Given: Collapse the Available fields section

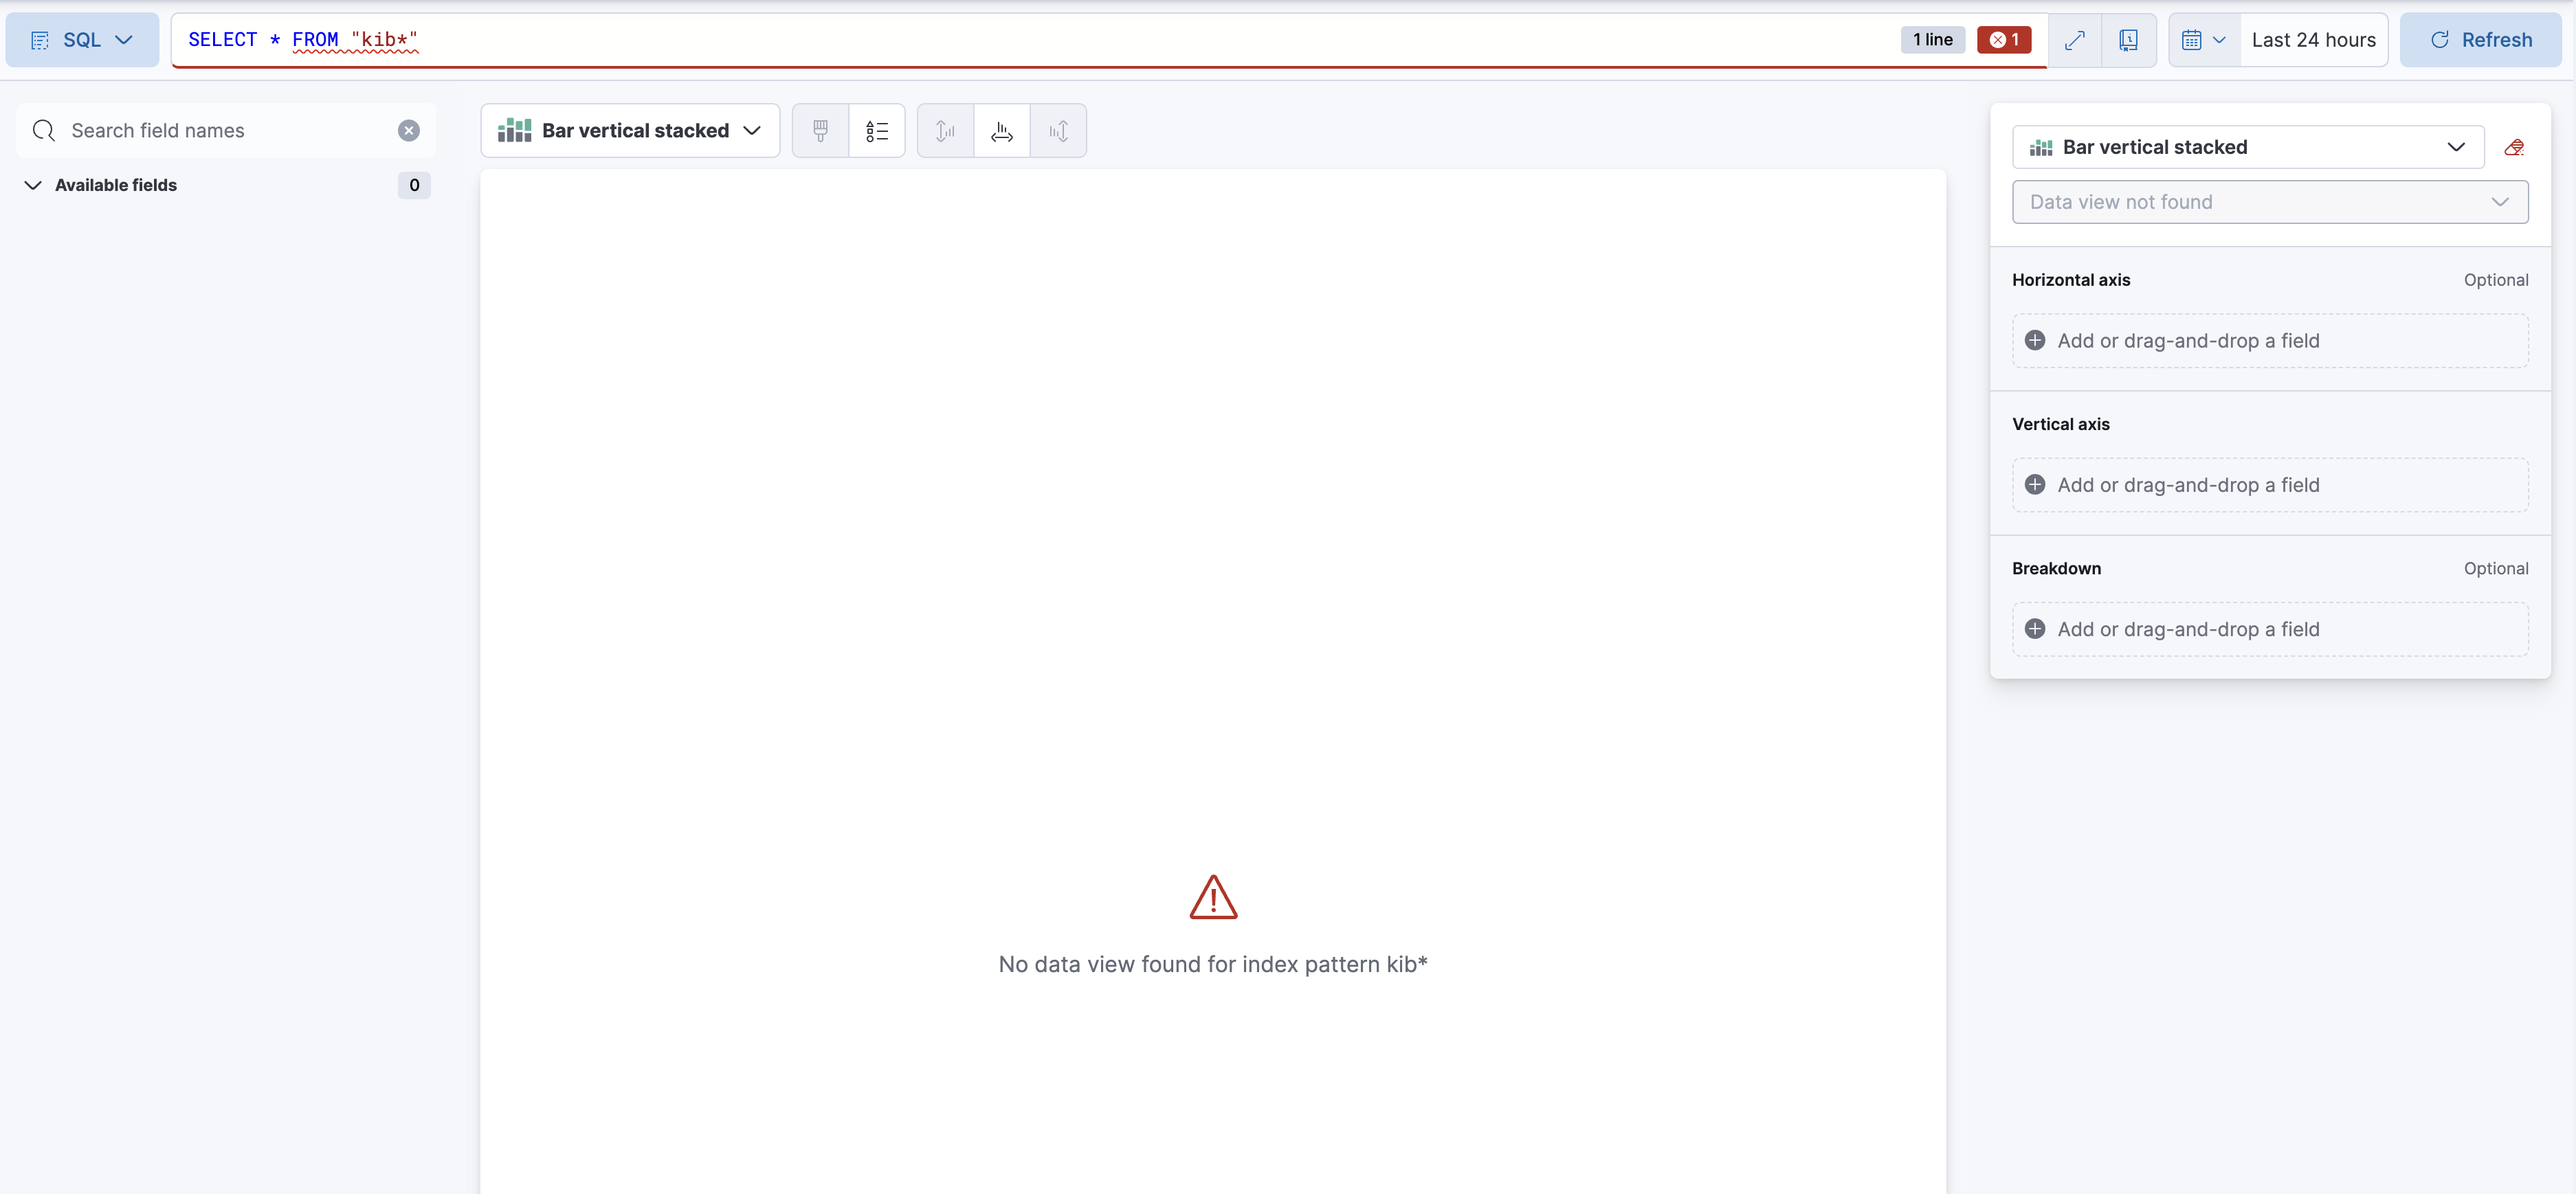Looking at the screenshot, I should 32,185.
